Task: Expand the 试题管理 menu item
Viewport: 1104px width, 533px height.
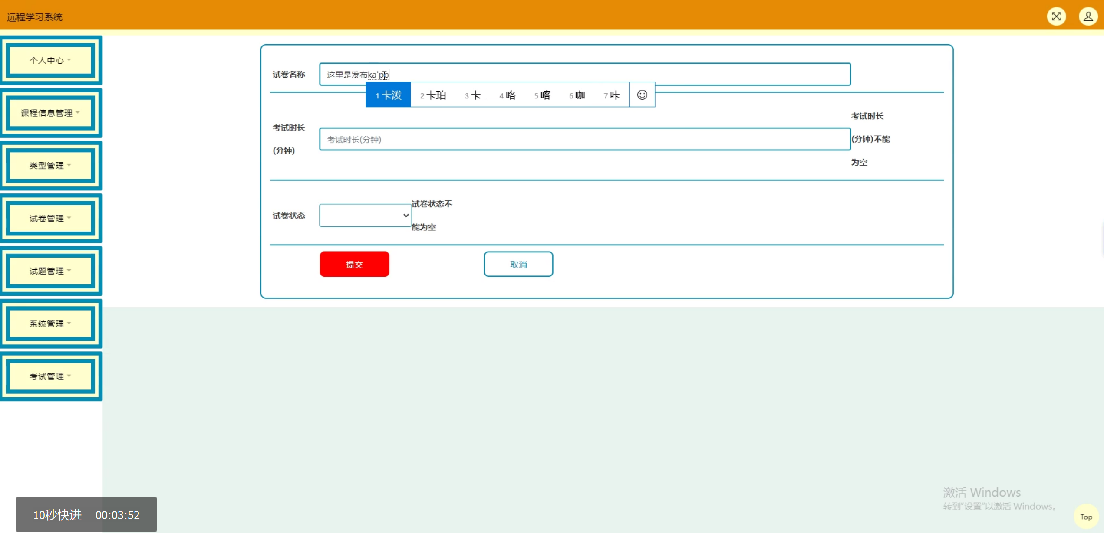Action: pyautogui.click(x=51, y=271)
